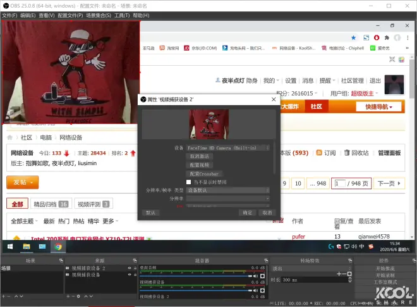The width and height of the screenshot is (417, 307).
Task: Expand the 快捷导航 dropdown on the webpage
Action: (x=378, y=107)
